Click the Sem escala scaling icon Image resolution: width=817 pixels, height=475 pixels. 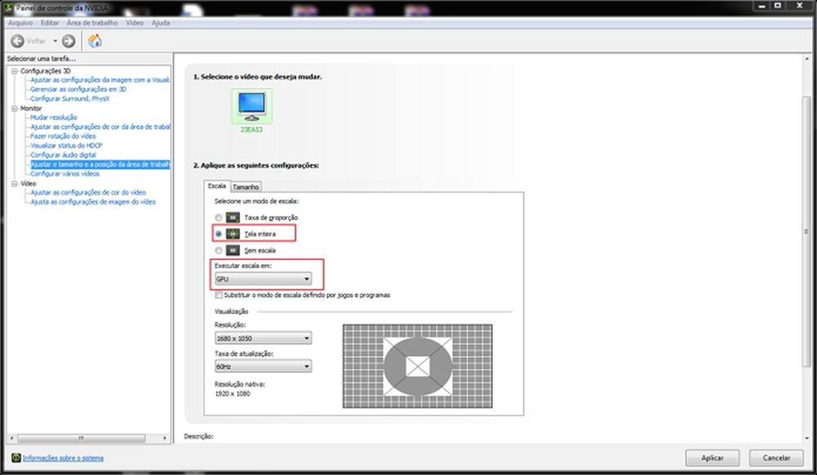(233, 250)
